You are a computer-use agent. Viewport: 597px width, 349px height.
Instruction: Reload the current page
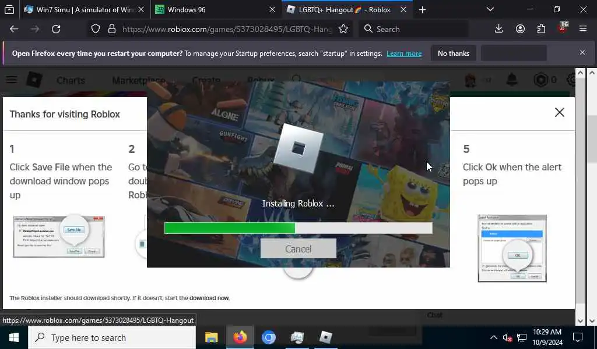56,29
